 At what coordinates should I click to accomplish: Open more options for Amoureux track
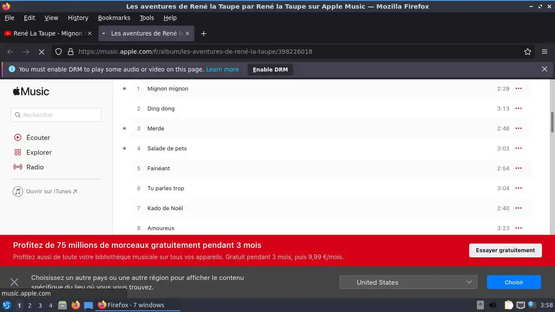[518, 228]
